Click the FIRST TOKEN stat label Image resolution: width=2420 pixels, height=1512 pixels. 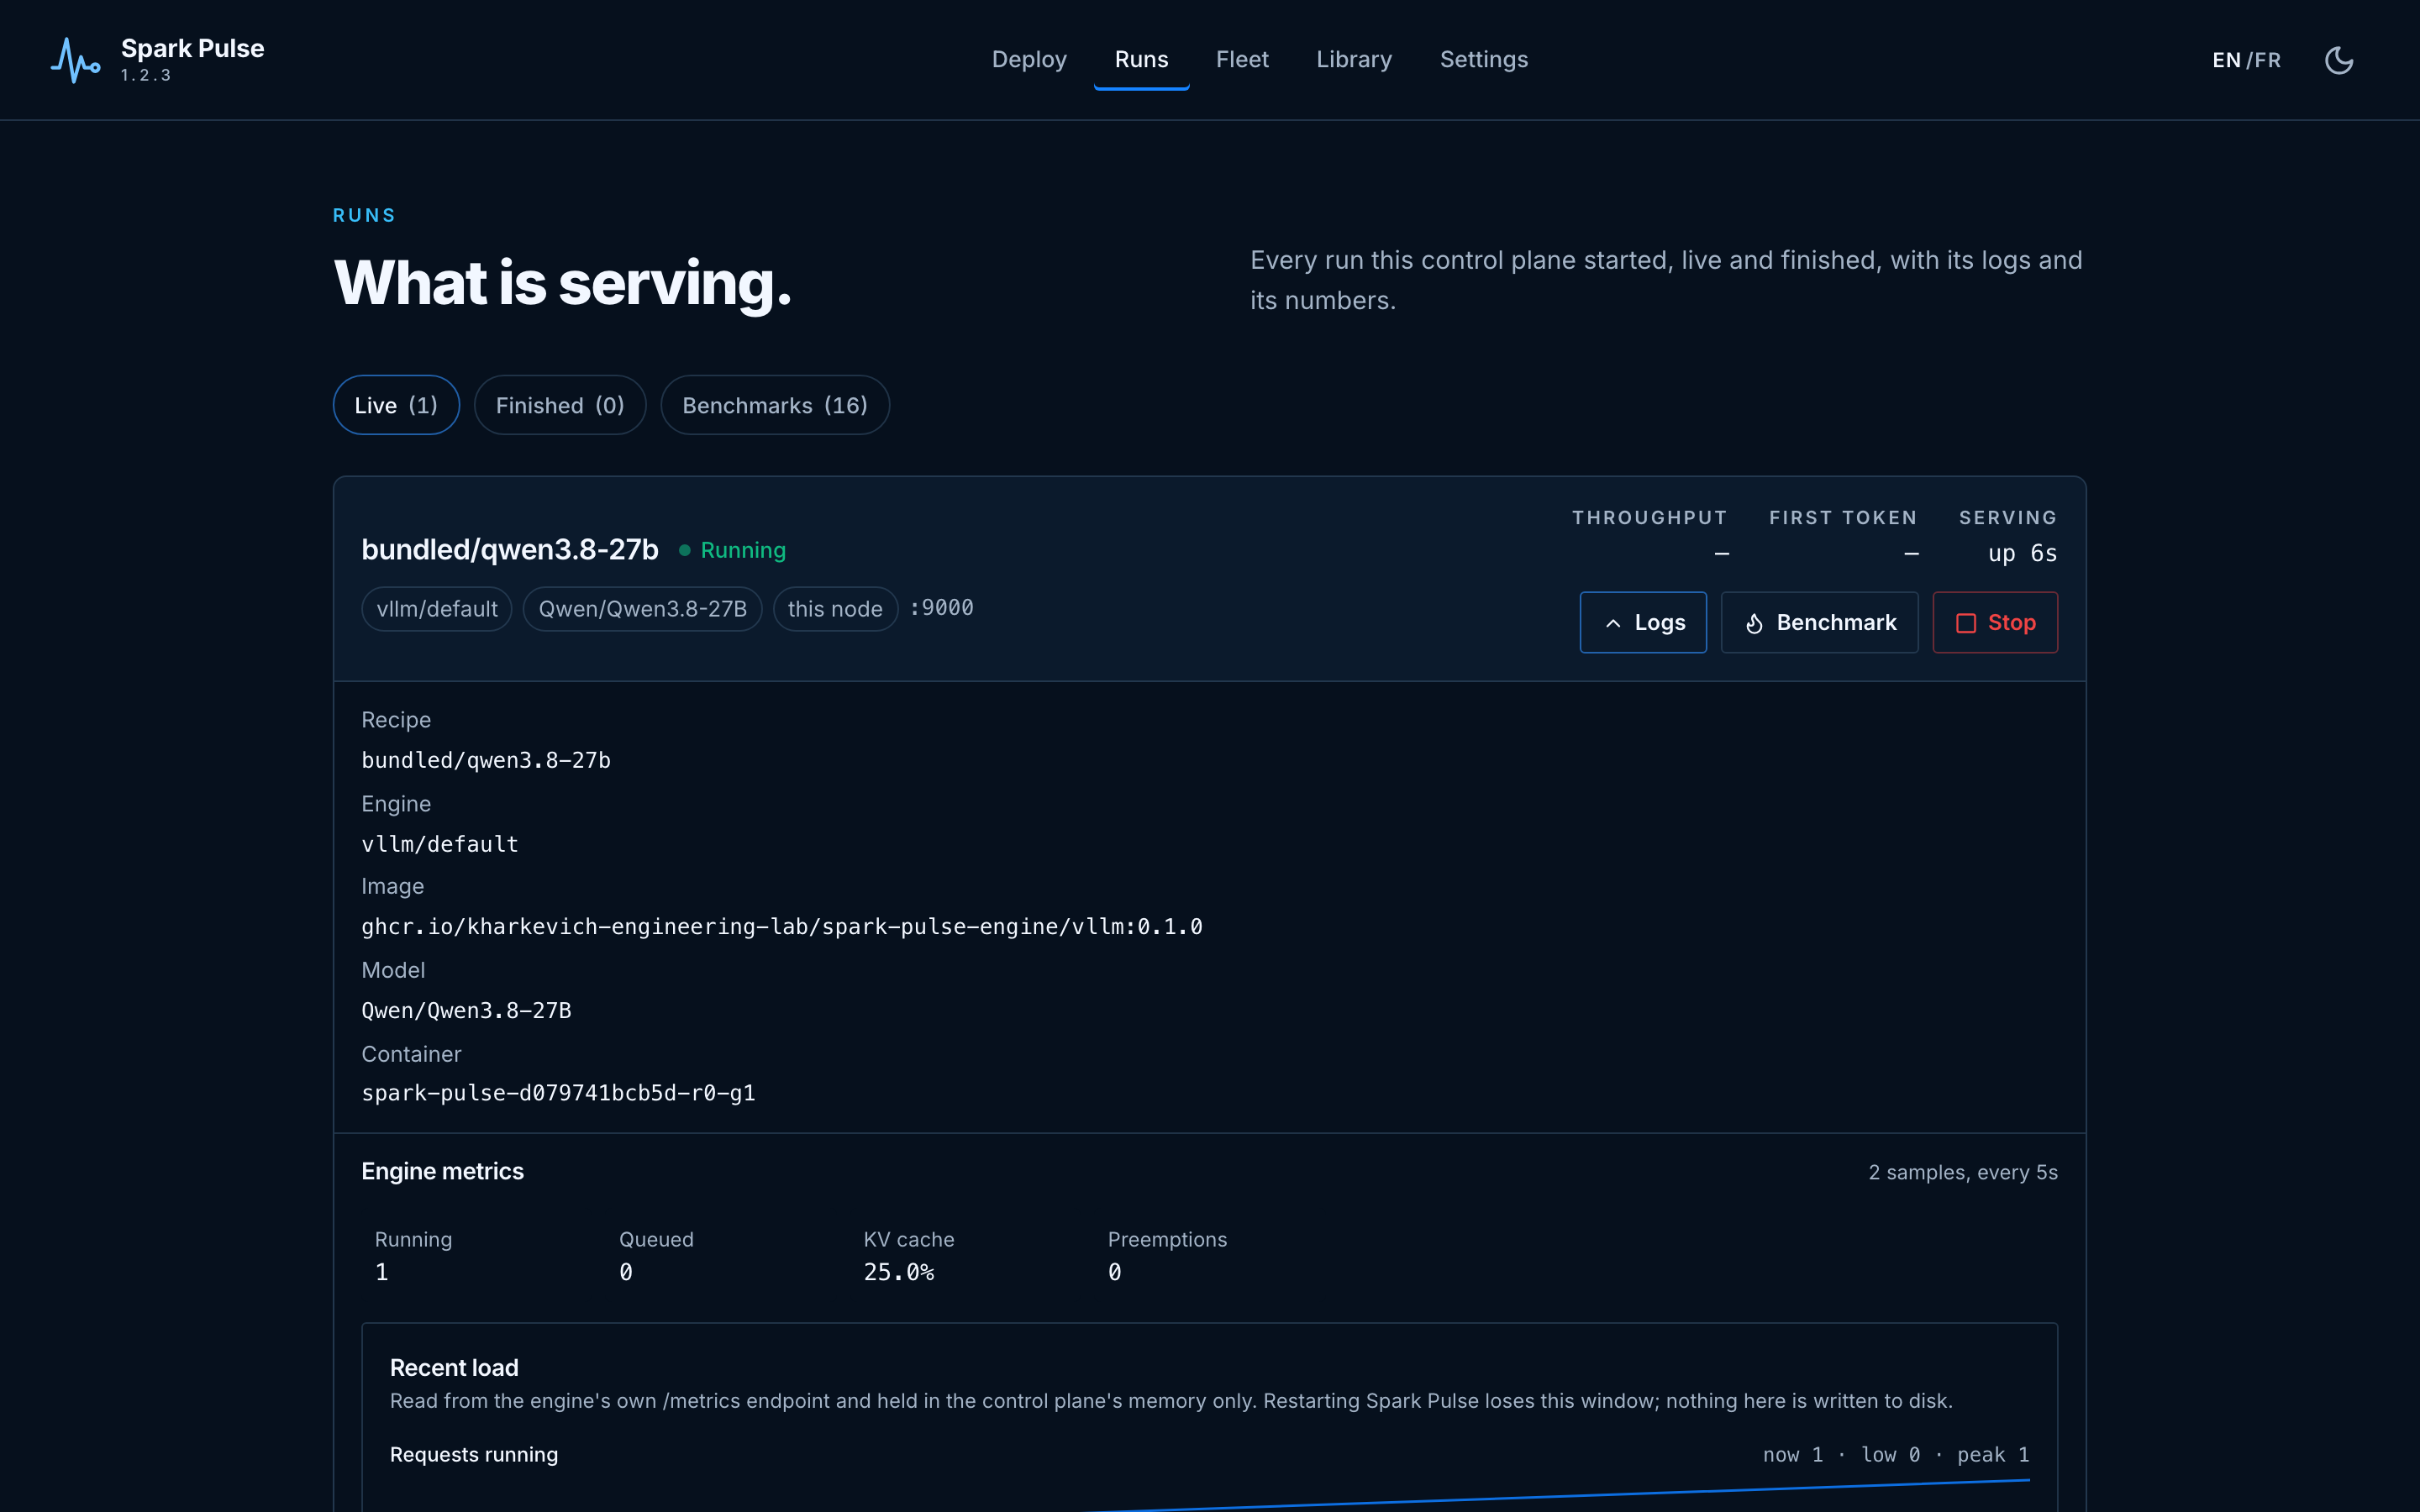[x=1843, y=518]
